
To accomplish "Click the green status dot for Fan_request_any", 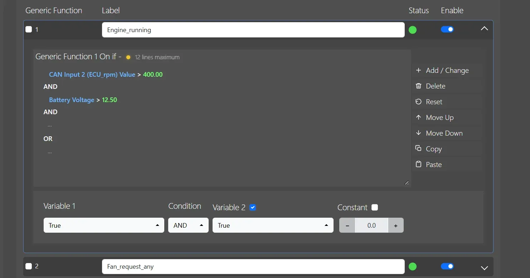I will pyautogui.click(x=413, y=267).
